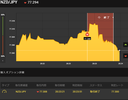The image size is (128, 100).
Task: Close the sentiment bar with X icon
Action: [3, 61]
